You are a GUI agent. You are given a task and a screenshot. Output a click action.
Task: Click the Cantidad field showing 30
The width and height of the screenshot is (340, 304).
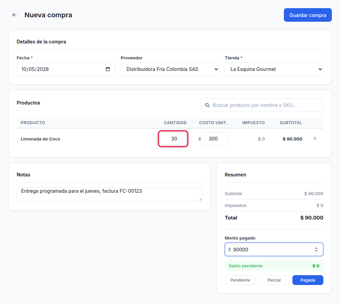[x=173, y=139]
